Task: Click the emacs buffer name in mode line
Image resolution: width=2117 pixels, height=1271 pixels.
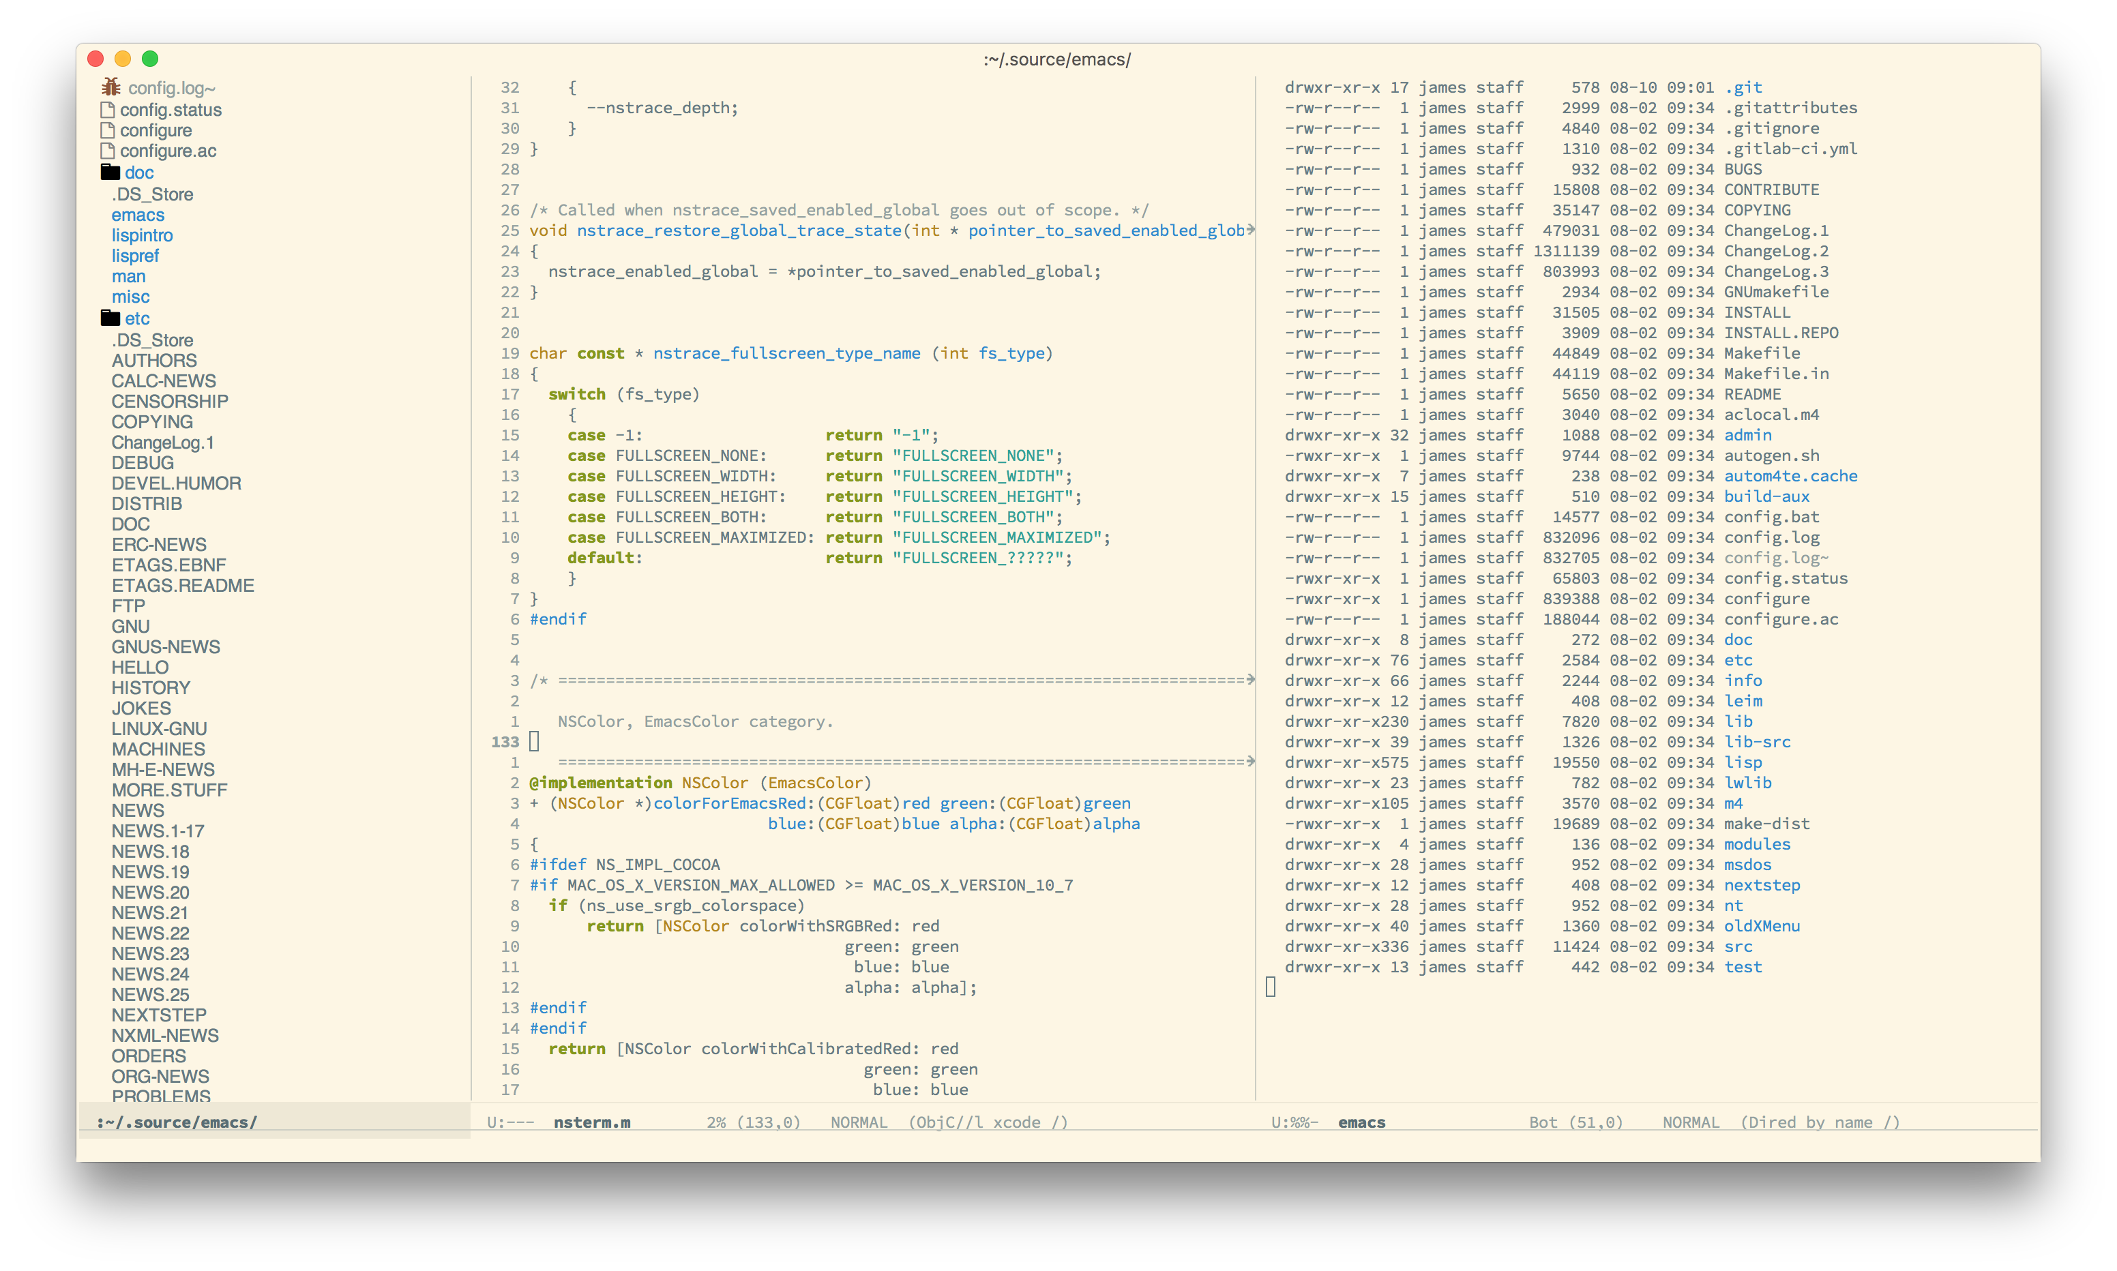Action: click(1362, 1123)
